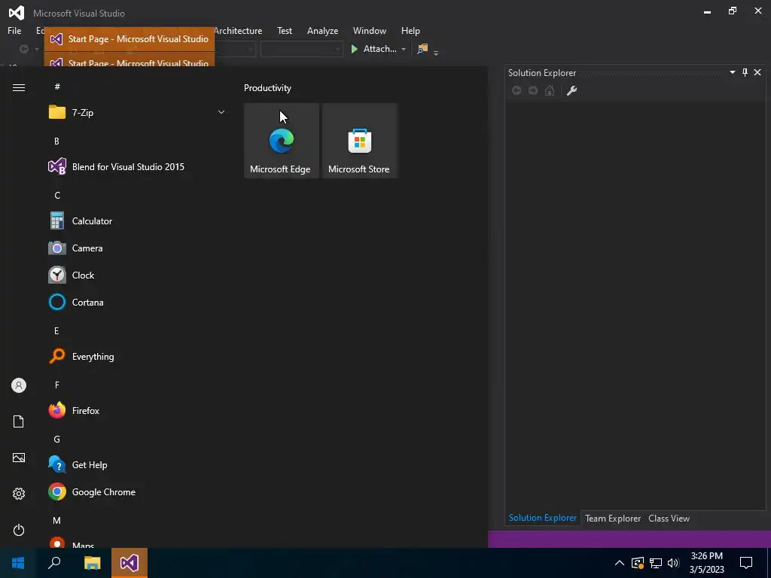The image size is (771, 578).
Task: Expand the 7-Zip folder chevron
Action: coord(221,112)
